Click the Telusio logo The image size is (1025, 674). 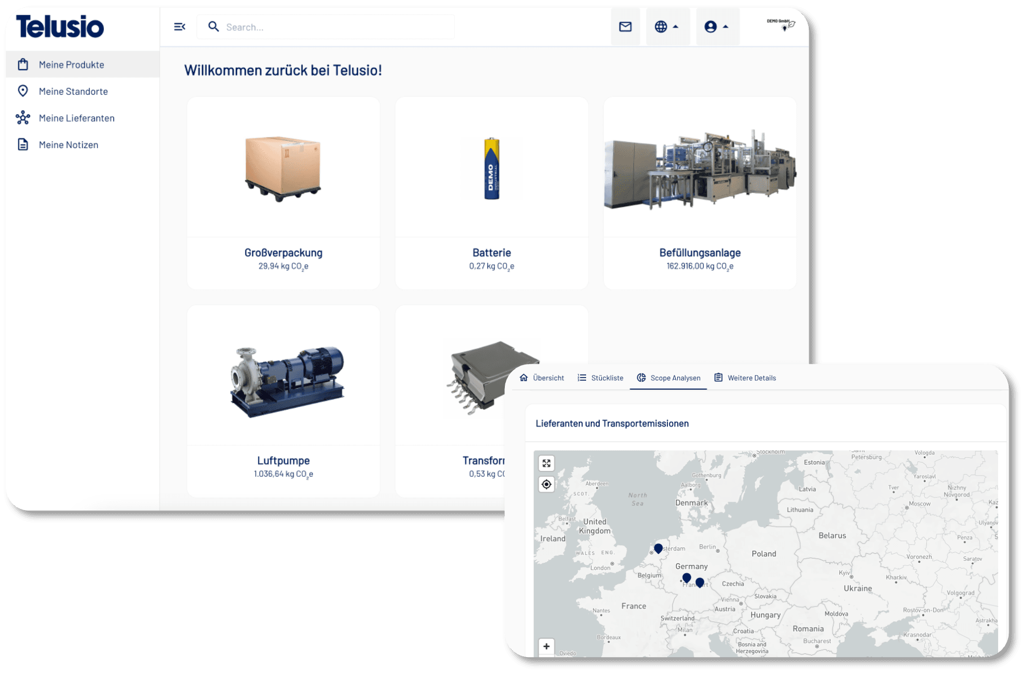(x=60, y=26)
